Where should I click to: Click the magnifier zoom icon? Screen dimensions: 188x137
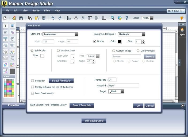point(113,18)
